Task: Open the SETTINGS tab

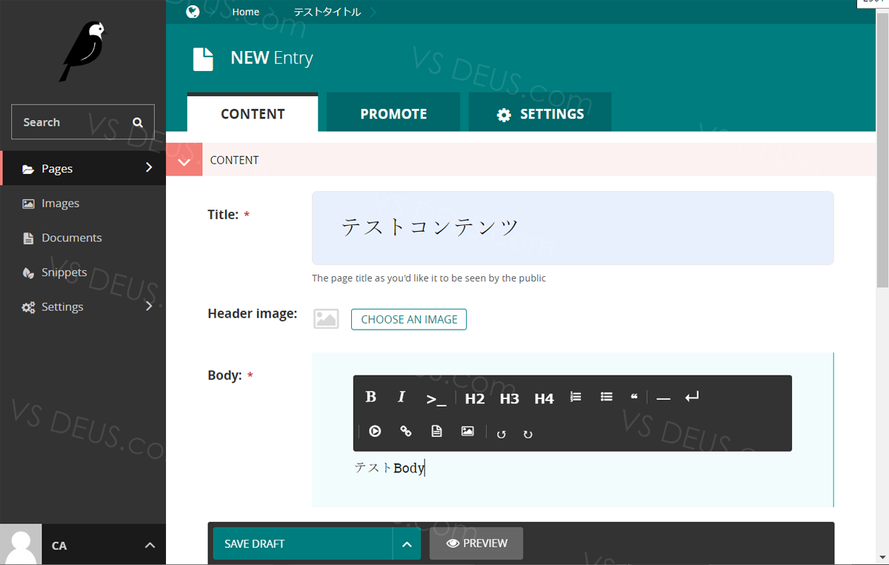Action: point(540,113)
